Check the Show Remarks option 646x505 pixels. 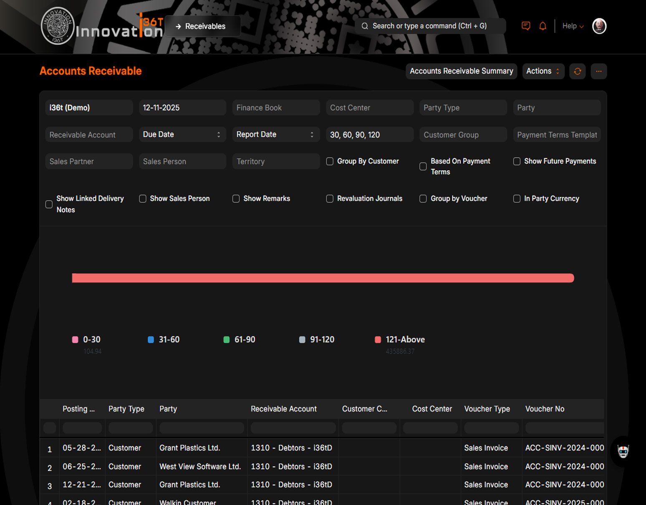click(x=236, y=199)
